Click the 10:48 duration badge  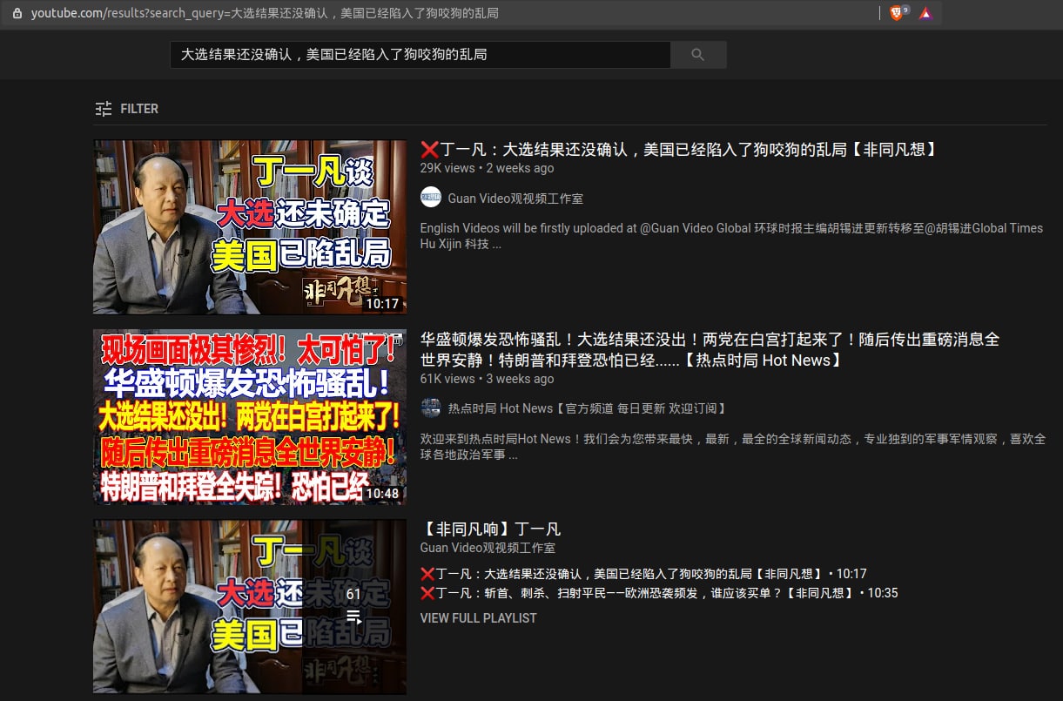click(382, 493)
